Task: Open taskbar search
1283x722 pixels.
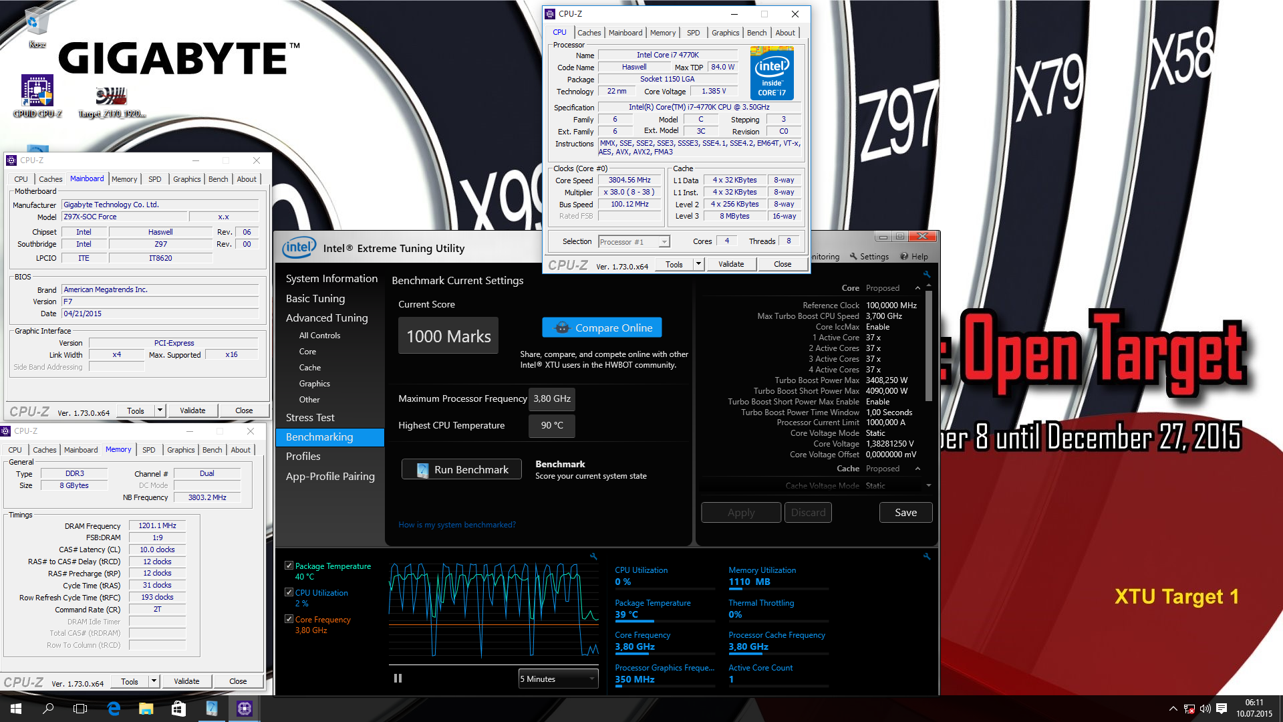Action: click(x=48, y=709)
